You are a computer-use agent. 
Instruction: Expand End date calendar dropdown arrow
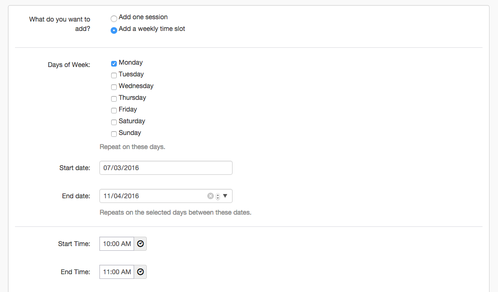[x=225, y=196]
